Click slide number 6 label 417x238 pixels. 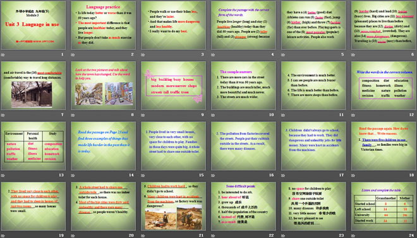[413, 54]
